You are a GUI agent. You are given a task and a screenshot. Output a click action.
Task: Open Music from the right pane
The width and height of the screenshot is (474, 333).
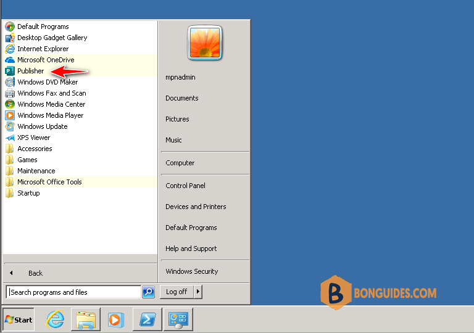[x=205, y=140]
